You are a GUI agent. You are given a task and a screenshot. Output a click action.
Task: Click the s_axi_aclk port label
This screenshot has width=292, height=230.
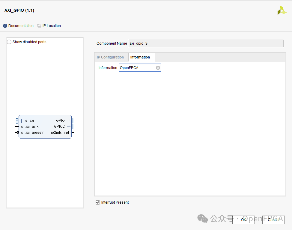[x=30, y=127]
